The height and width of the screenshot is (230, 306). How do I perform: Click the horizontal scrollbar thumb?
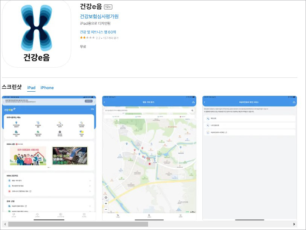tap(78, 224)
